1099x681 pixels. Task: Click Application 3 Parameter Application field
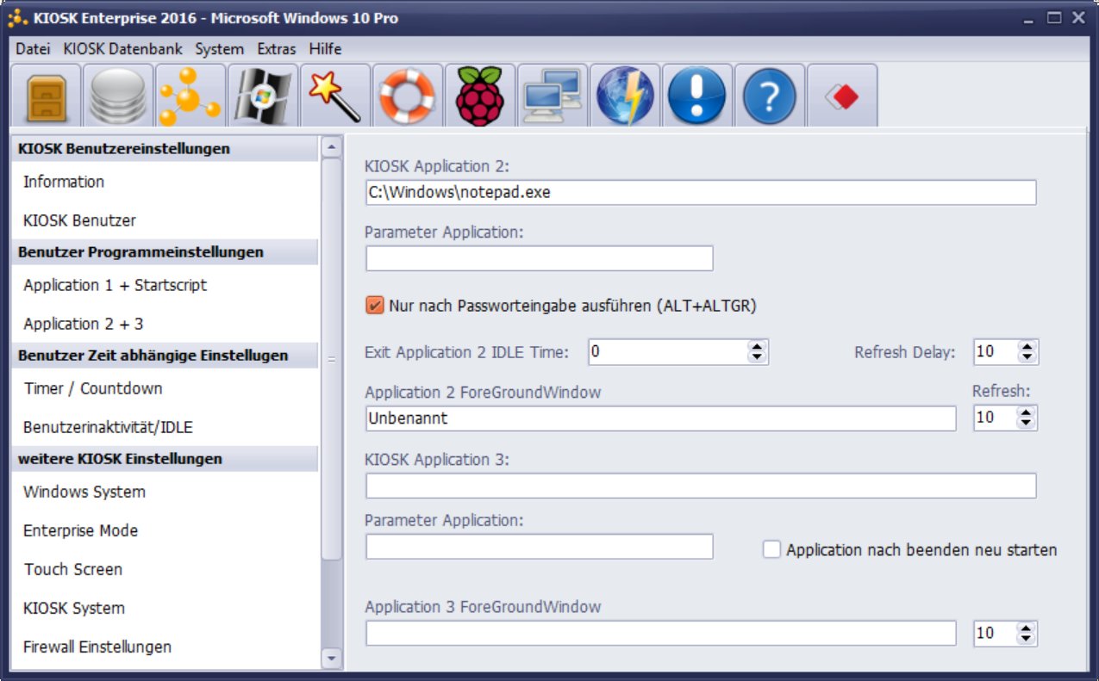coord(540,547)
